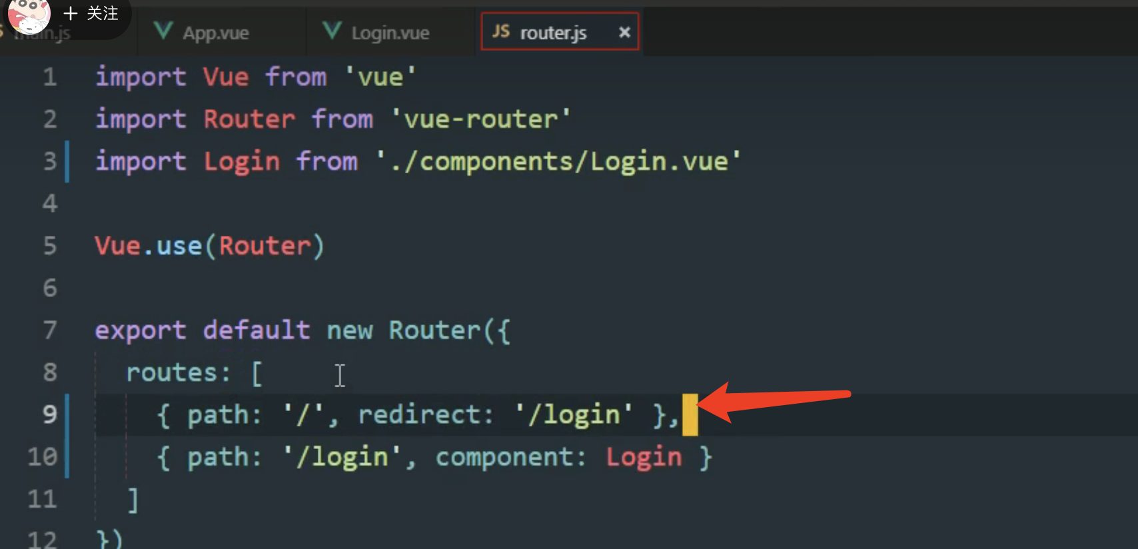Viewport: 1138px width, 549px height.
Task: Click line number 10 in the gutter
Action: pyautogui.click(x=43, y=456)
